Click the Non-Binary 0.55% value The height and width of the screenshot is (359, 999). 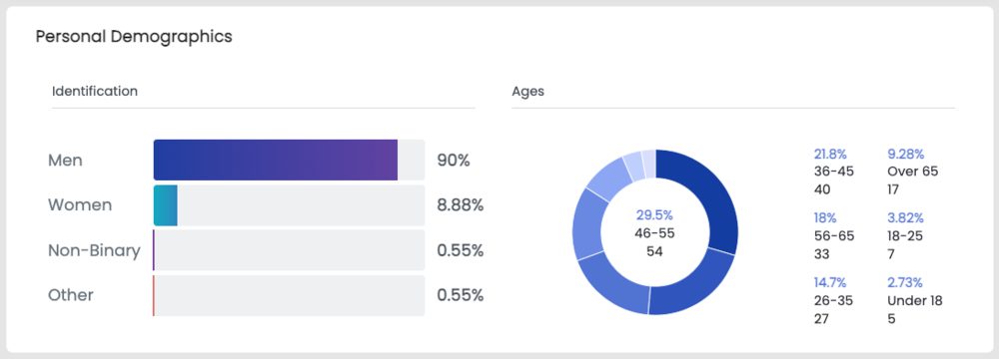pos(460,250)
